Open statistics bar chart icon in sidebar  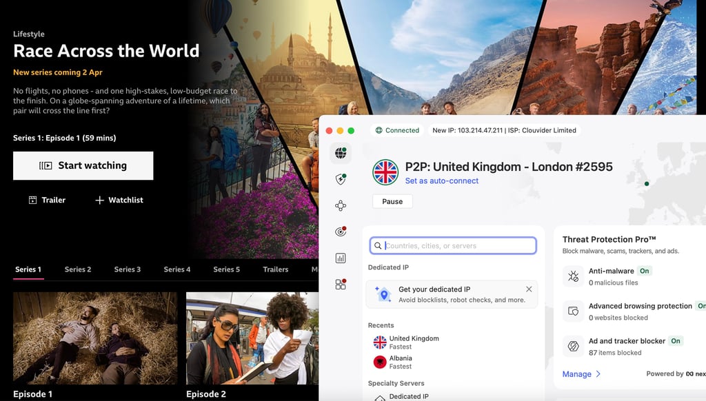tap(341, 258)
